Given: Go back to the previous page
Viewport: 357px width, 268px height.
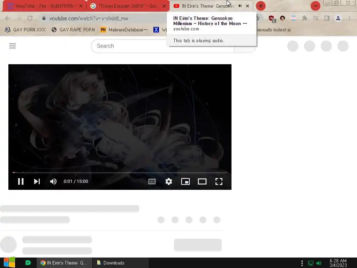Looking at the screenshot, I should (8, 18).
